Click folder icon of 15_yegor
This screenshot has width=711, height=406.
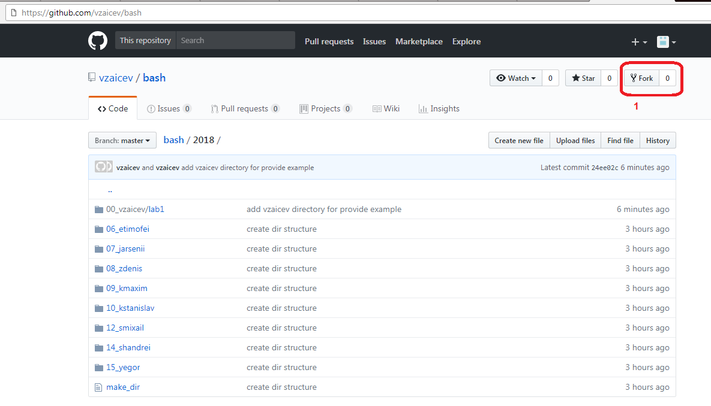click(99, 368)
